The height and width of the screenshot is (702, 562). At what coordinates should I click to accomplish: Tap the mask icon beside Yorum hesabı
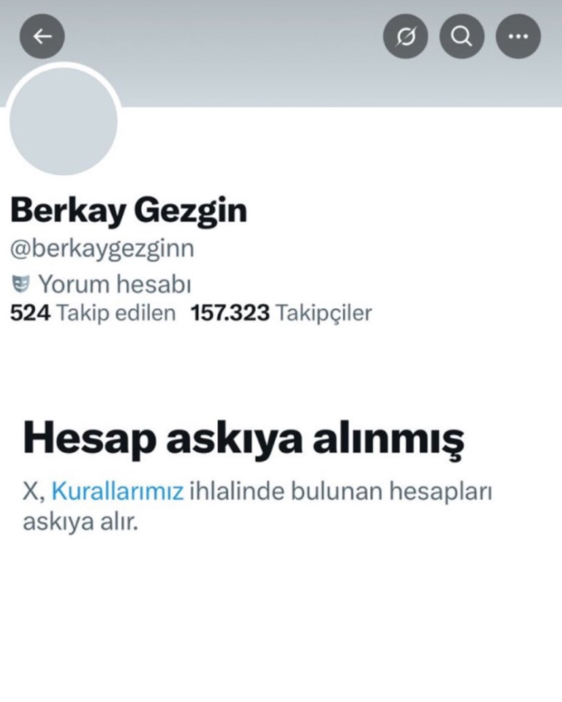21,284
